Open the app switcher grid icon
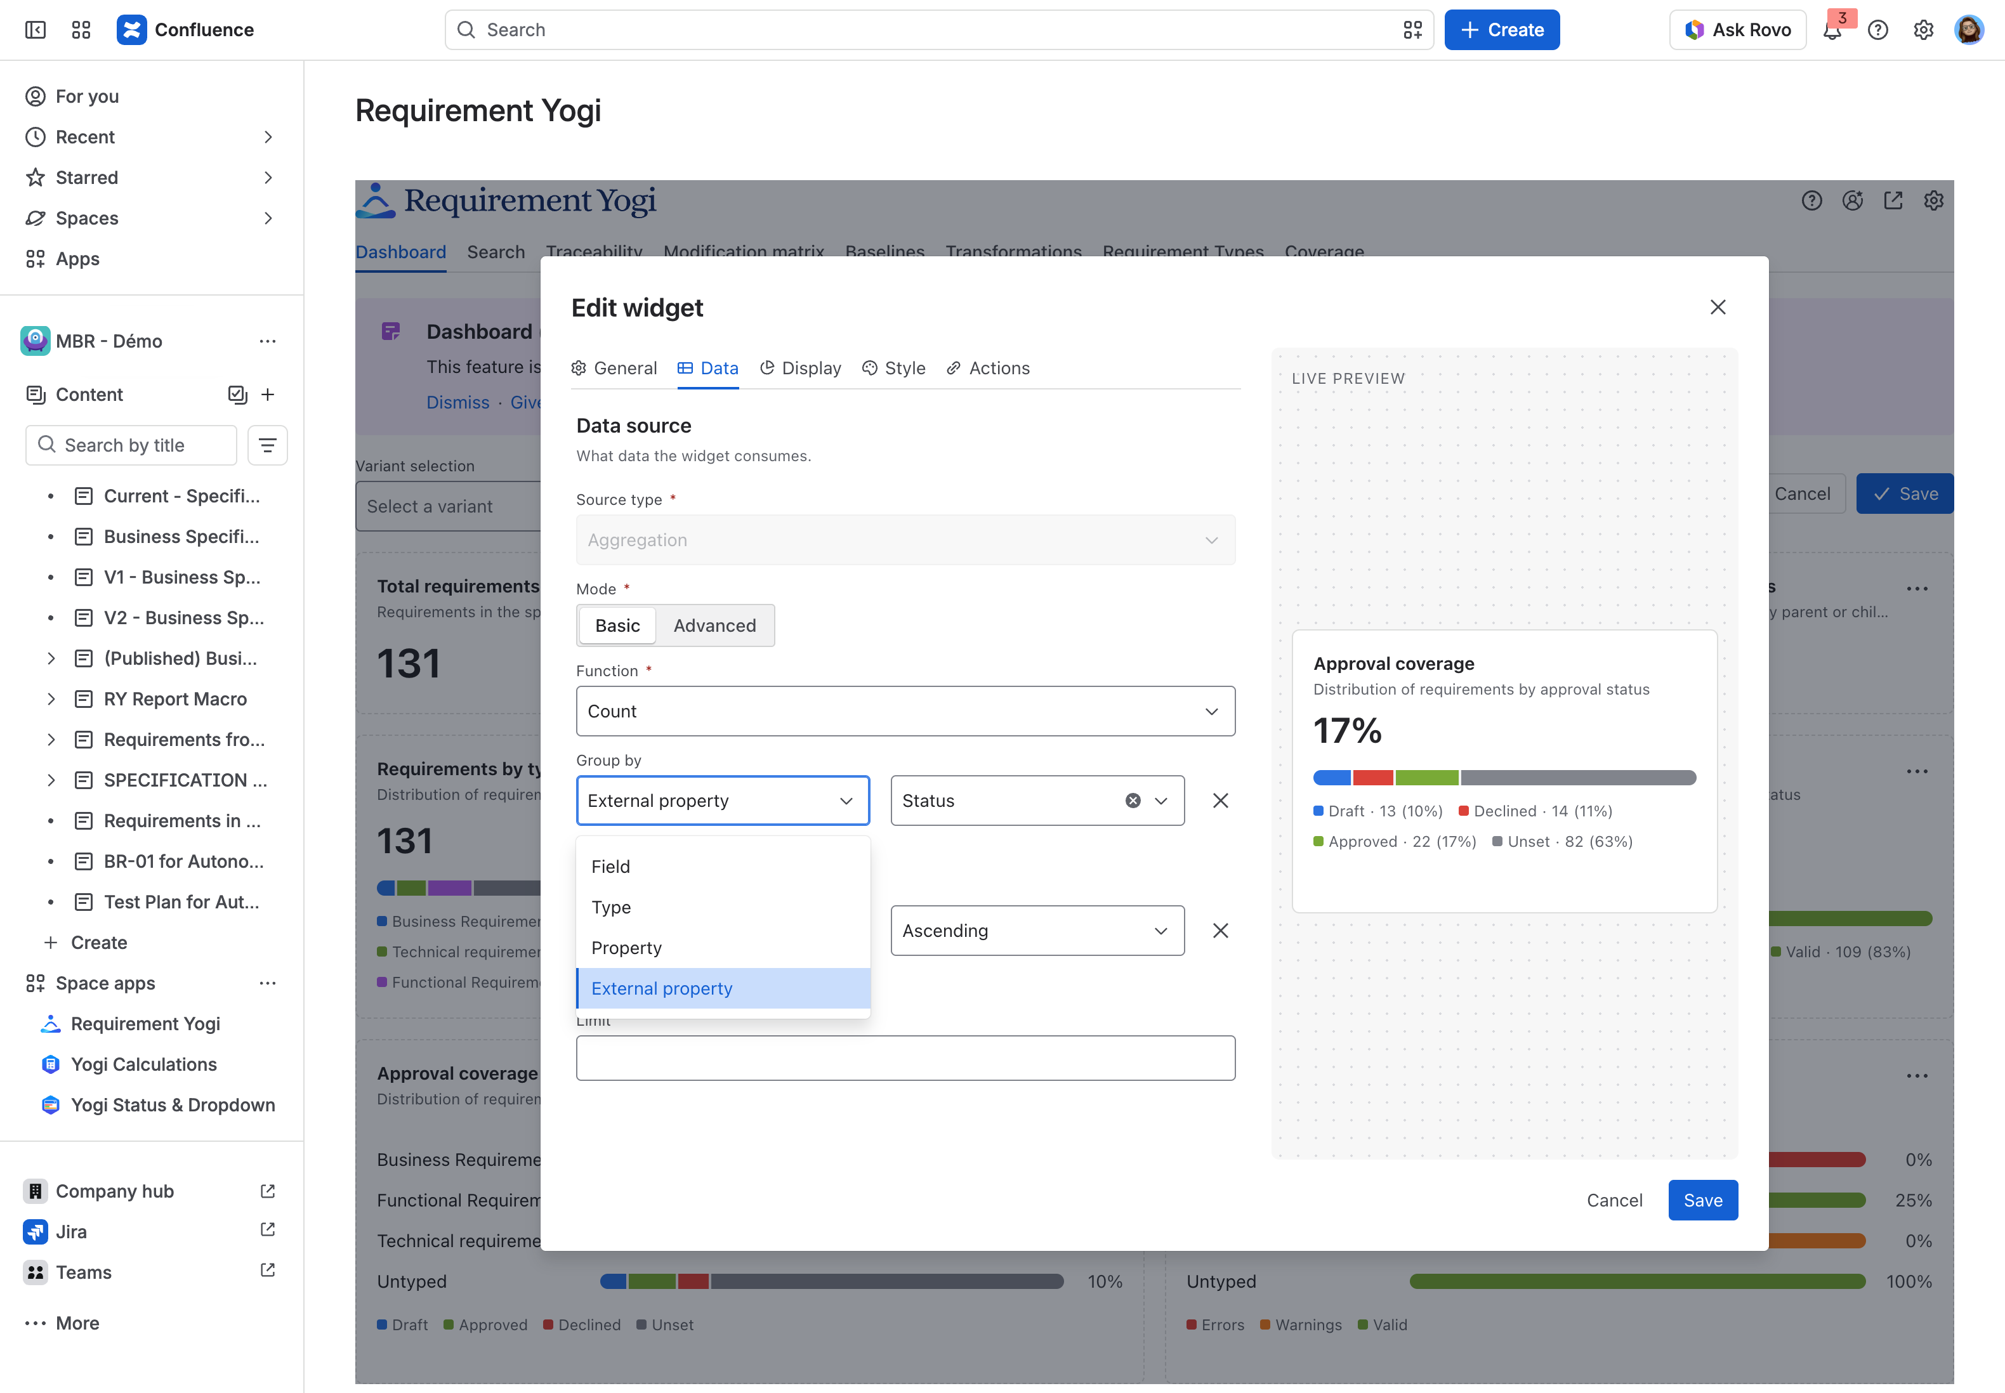2005x1393 pixels. (x=81, y=30)
